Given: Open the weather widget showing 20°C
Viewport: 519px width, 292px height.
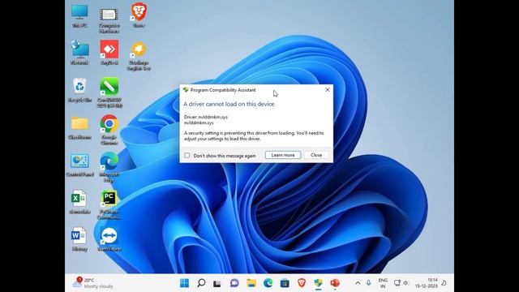Looking at the screenshot, I should (93, 283).
